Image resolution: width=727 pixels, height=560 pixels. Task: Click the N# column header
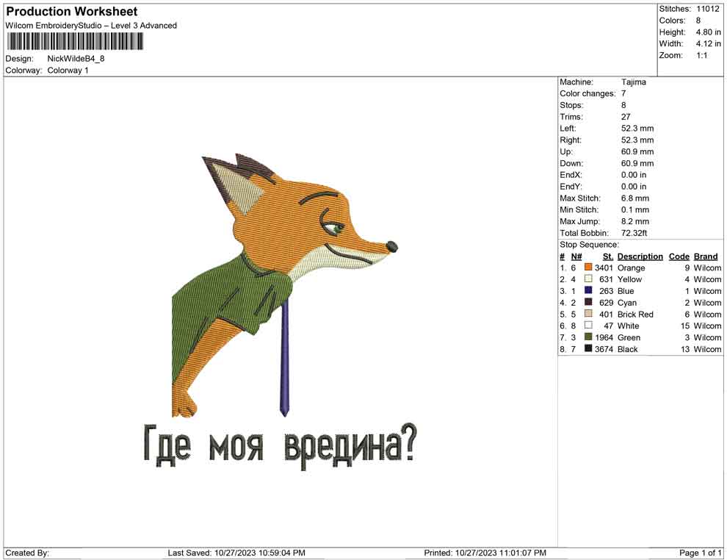pyautogui.click(x=576, y=256)
